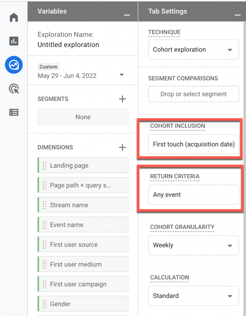246x316 pixels.
Task: Select the Explore icon in sidebar
Action: click(14, 65)
